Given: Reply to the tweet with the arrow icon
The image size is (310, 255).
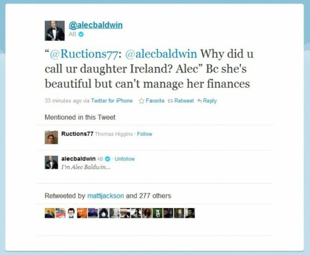Looking at the screenshot, I should (x=200, y=101).
